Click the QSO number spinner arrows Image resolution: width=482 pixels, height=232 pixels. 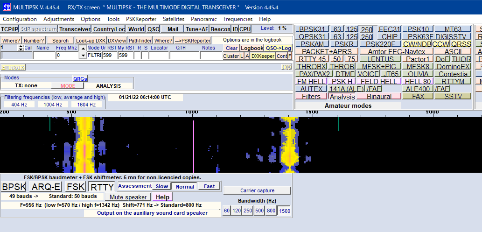[x=21, y=48]
